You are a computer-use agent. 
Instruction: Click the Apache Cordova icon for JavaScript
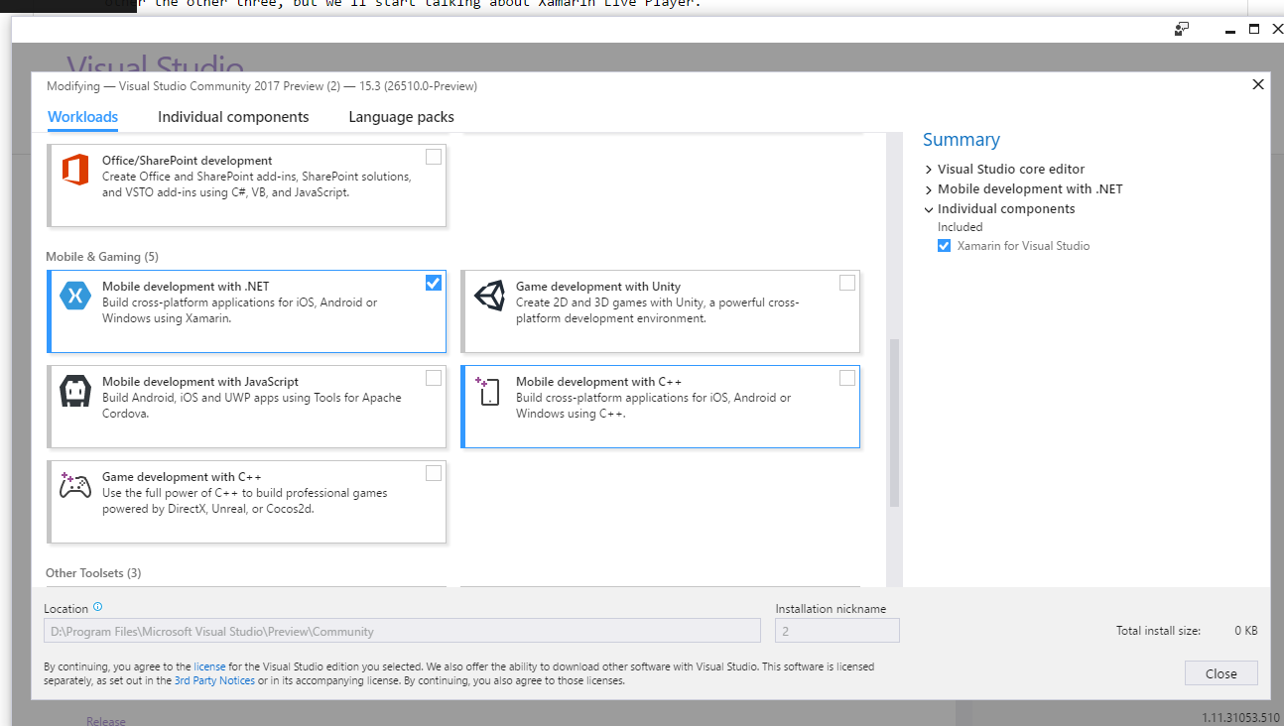tap(75, 391)
